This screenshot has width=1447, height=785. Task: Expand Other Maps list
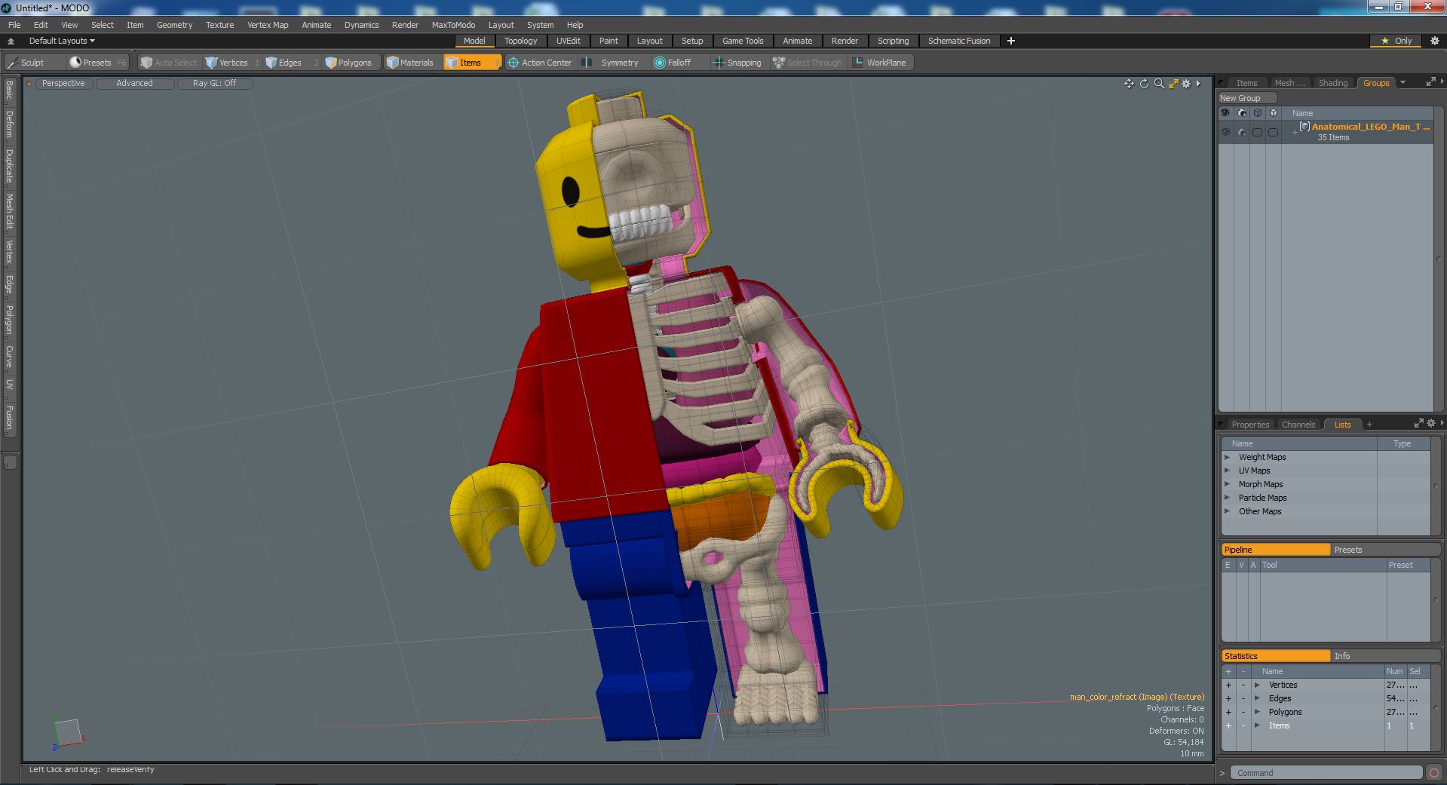coord(1227,511)
